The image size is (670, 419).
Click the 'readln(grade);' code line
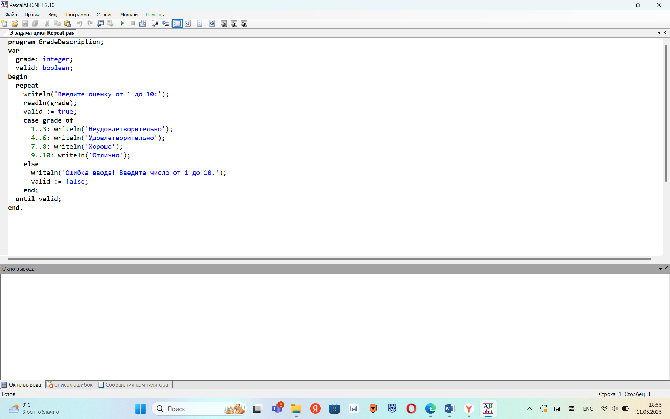pyautogui.click(x=50, y=103)
